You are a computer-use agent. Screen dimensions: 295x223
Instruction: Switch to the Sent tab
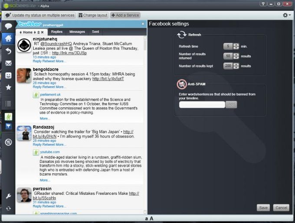click(95, 32)
